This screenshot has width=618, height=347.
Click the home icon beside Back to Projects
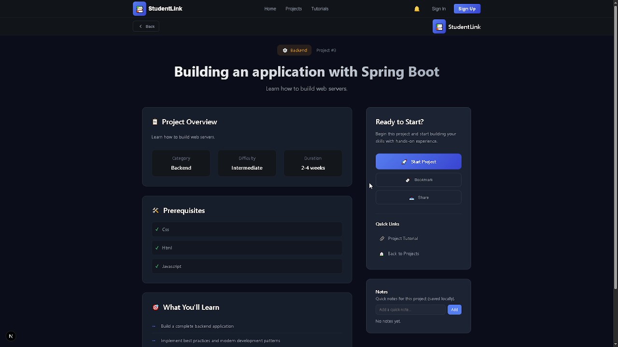coord(381,254)
